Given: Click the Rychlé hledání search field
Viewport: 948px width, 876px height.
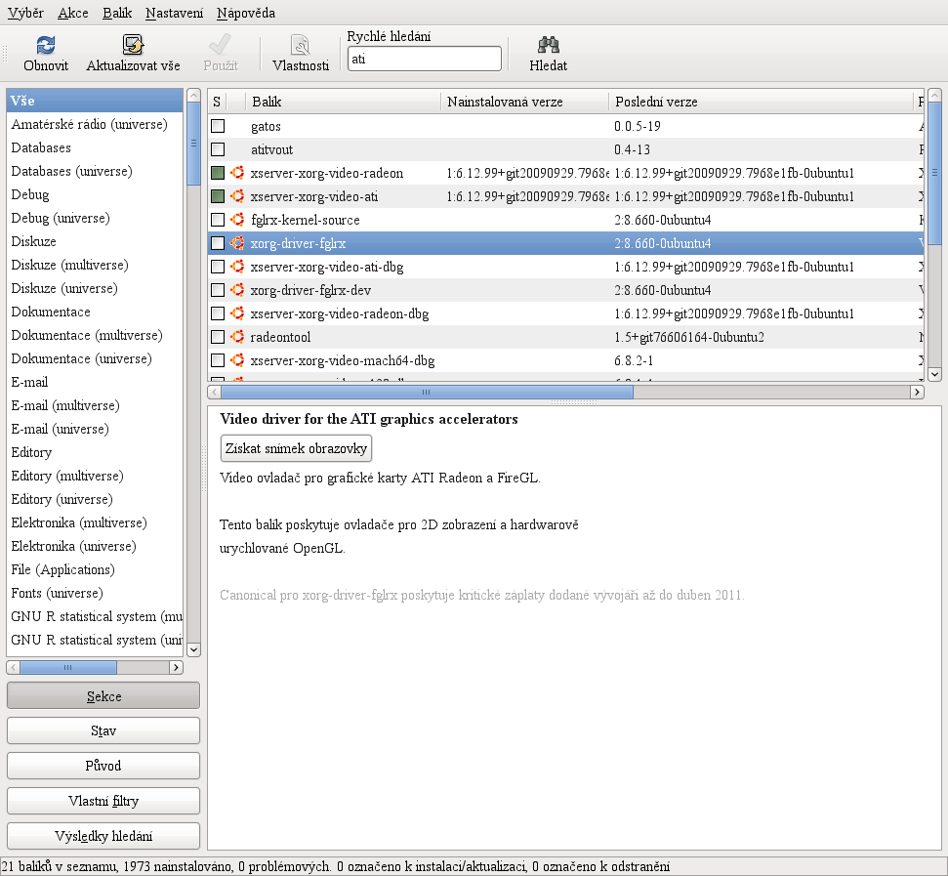Looking at the screenshot, I should coord(425,59).
